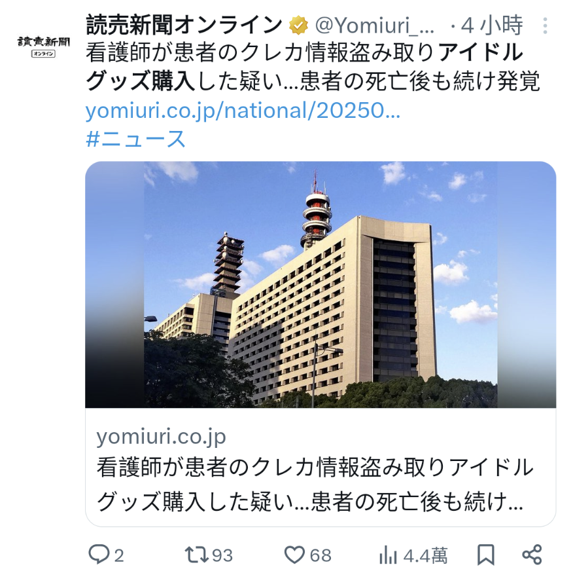Click the @Yomiuri_ handle

375,26
